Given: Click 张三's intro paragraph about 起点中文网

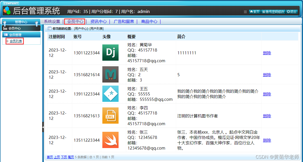Looking at the screenshot, I should point(219,140).
